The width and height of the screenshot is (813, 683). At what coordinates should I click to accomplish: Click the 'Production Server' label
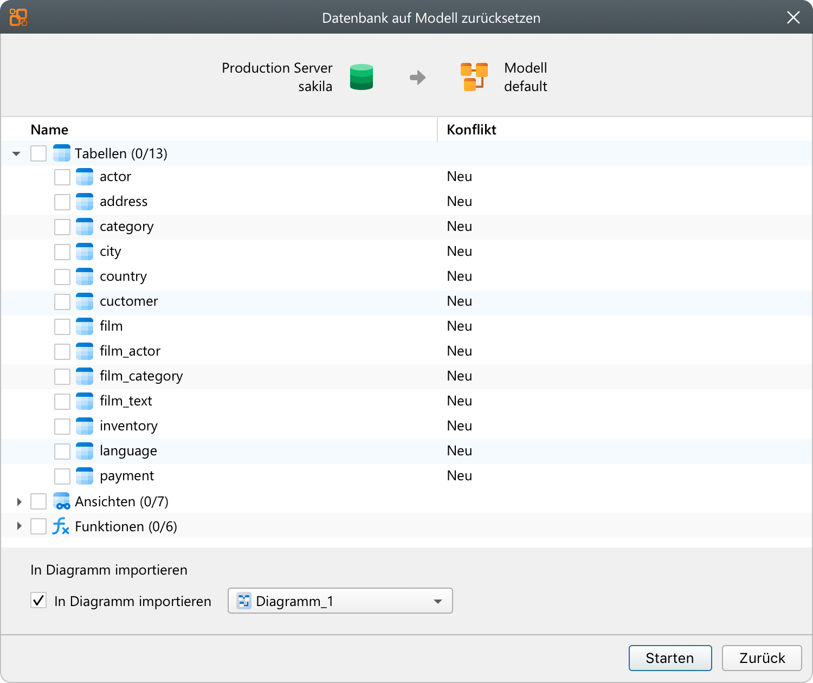click(x=277, y=68)
